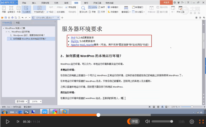Viewport: 206px width, 127px height.
Task: Follow the MySQL hyperlink
Action: tap(75, 41)
